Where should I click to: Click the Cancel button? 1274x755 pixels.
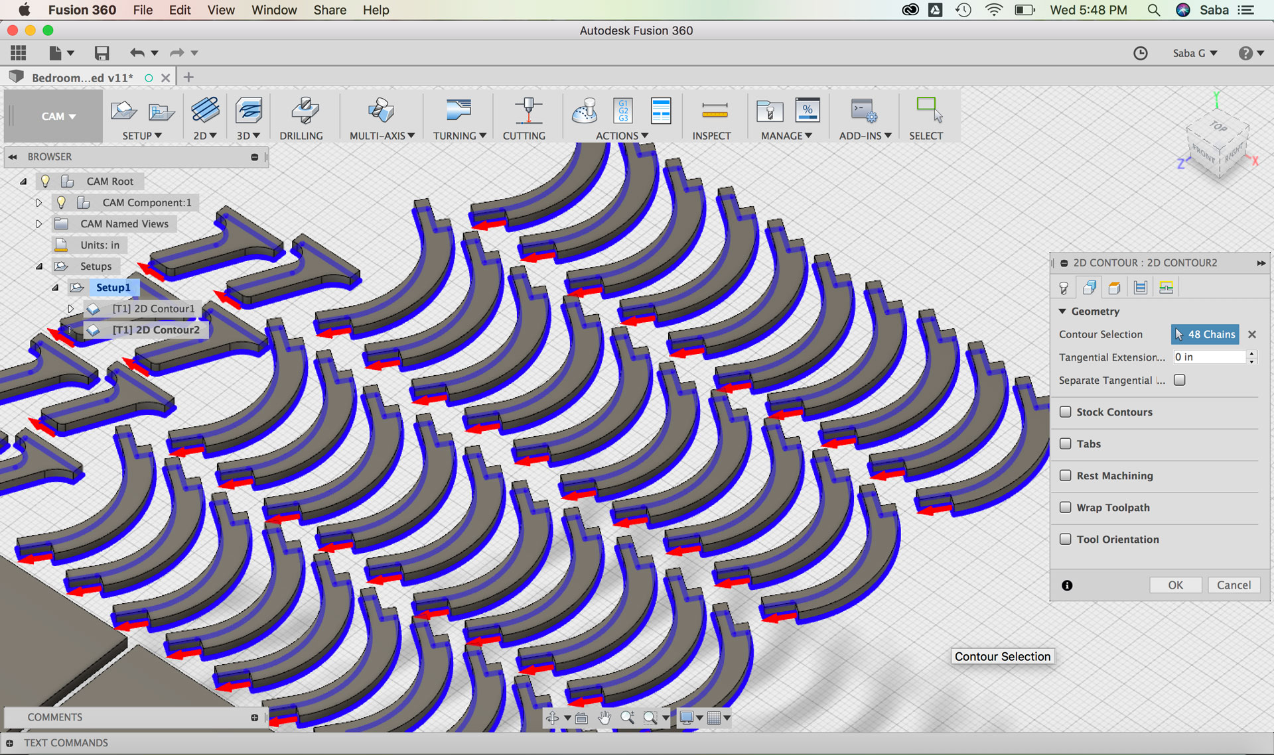click(x=1234, y=585)
